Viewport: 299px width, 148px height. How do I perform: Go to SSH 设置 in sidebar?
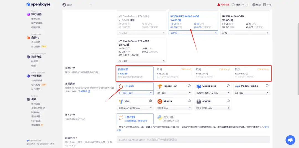(x=36, y=121)
